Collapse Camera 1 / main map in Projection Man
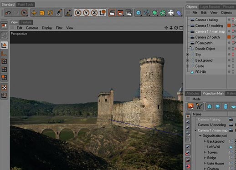The image size is (236, 170). (x=195, y=130)
